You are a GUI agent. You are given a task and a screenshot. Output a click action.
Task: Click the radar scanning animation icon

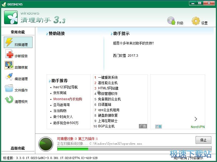[46, 144]
